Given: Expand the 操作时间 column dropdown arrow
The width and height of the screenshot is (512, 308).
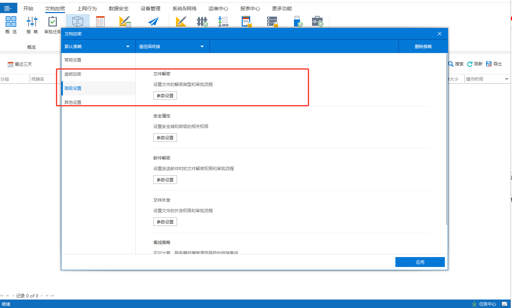Looking at the screenshot, I should pyautogui.click(x=507, y=79).
